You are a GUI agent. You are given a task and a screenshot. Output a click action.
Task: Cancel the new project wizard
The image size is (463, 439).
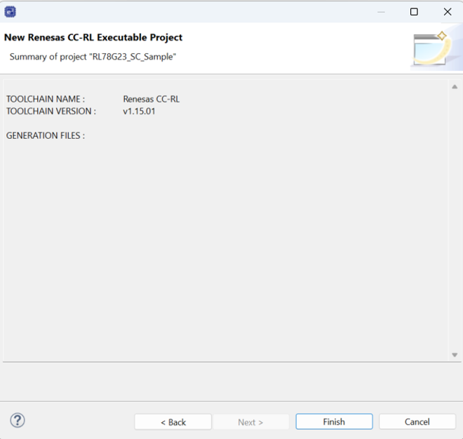tap(417, 421)
